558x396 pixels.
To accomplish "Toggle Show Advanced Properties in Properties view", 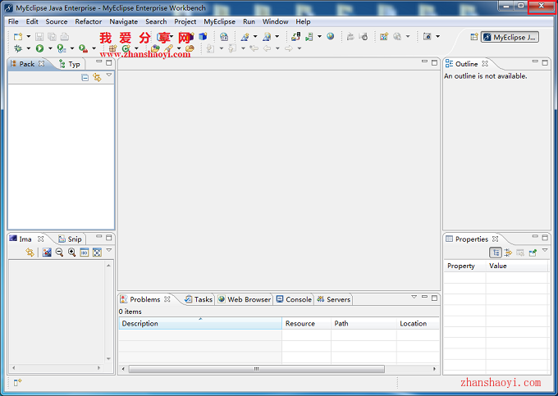I will point(508,253).
